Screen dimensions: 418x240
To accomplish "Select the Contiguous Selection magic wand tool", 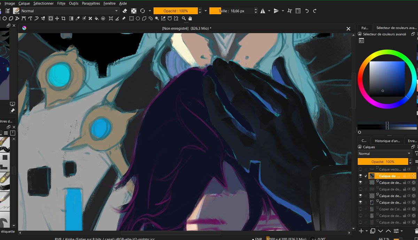I will pyautogui.click(x=157, y=18).
